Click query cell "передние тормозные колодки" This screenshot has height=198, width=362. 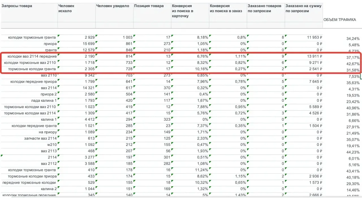pyautogui.click(x=29, y=182)
